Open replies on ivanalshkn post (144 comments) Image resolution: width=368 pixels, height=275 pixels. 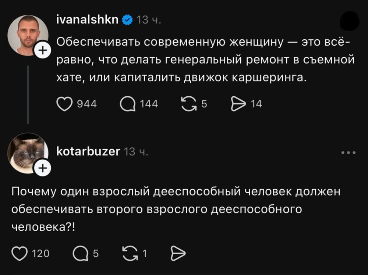(x=128, y=104)
